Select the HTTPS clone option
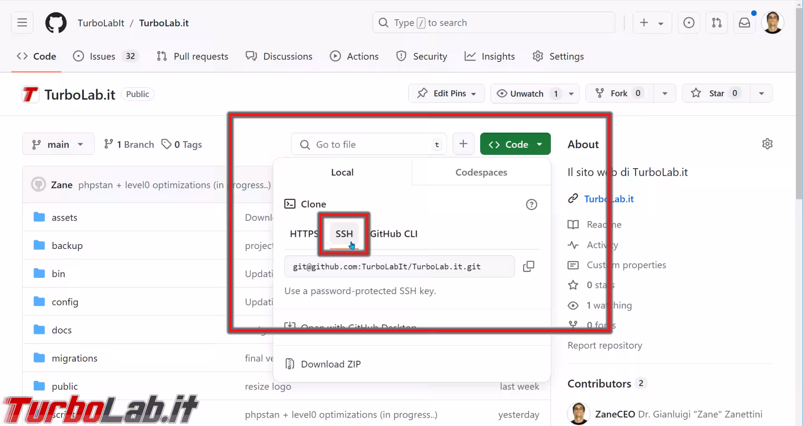Image resolution: width=803 pixels, height=426 pixels. [x=304, y=234]
